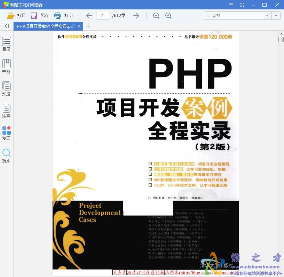The image size is (284, 277).
Task: Open the 注释 annotations panel
Action: coord(6,111)
